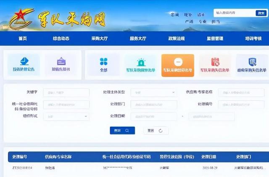Click 统一社会信用代码/身份证号码 column header
The height and width of the screenshot is (177, 269).
pyautogui.click(x=127, y=157)
